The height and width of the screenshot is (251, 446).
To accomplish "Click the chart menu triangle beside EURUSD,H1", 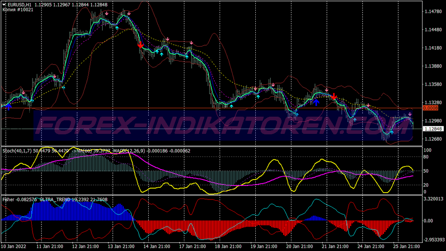I will (4, 5).
